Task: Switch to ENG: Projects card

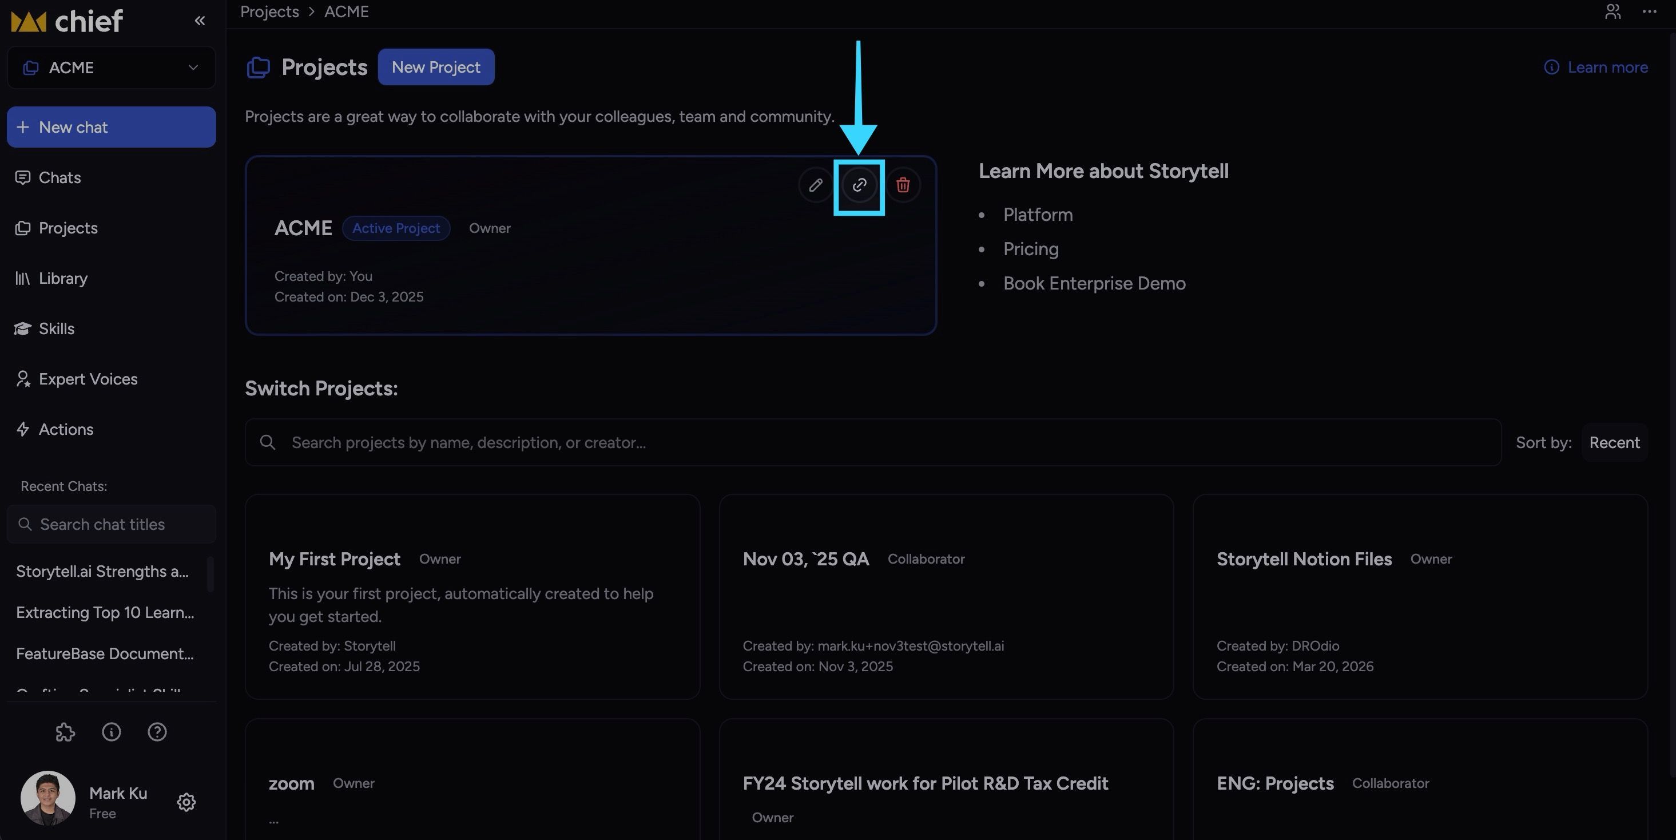Action: (1420, 779)
